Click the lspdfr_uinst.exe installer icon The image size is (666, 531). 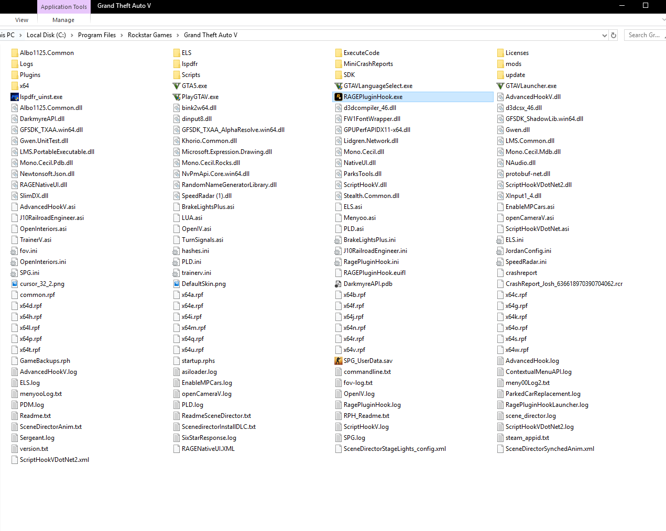tap(15, 97)
